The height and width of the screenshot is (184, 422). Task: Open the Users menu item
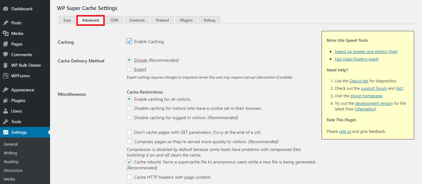coord(25,111)
